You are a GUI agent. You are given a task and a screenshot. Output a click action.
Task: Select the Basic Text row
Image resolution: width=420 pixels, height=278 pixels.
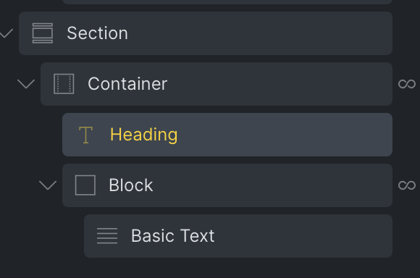[x=238, y=236]
